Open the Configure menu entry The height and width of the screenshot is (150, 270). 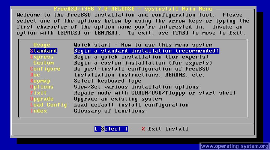(45, 69)
